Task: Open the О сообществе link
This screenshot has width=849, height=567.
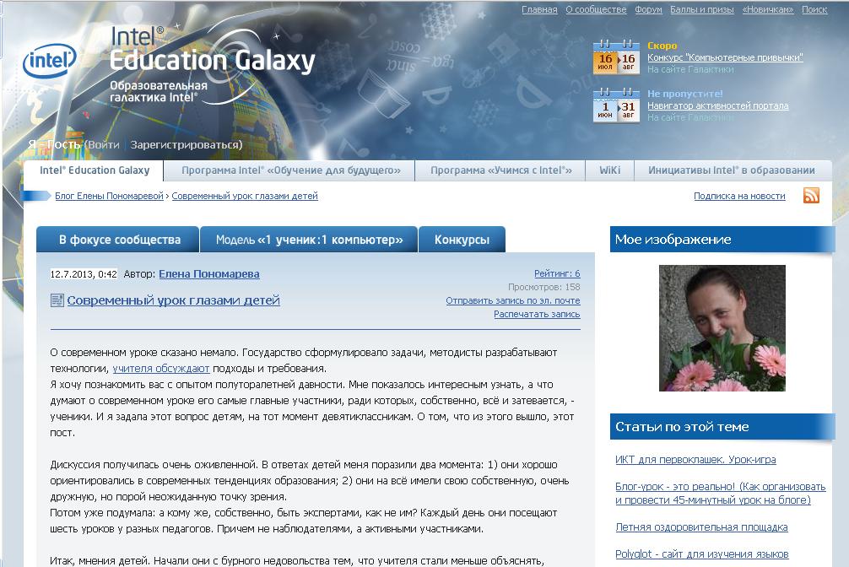Action: coord(596,9)
